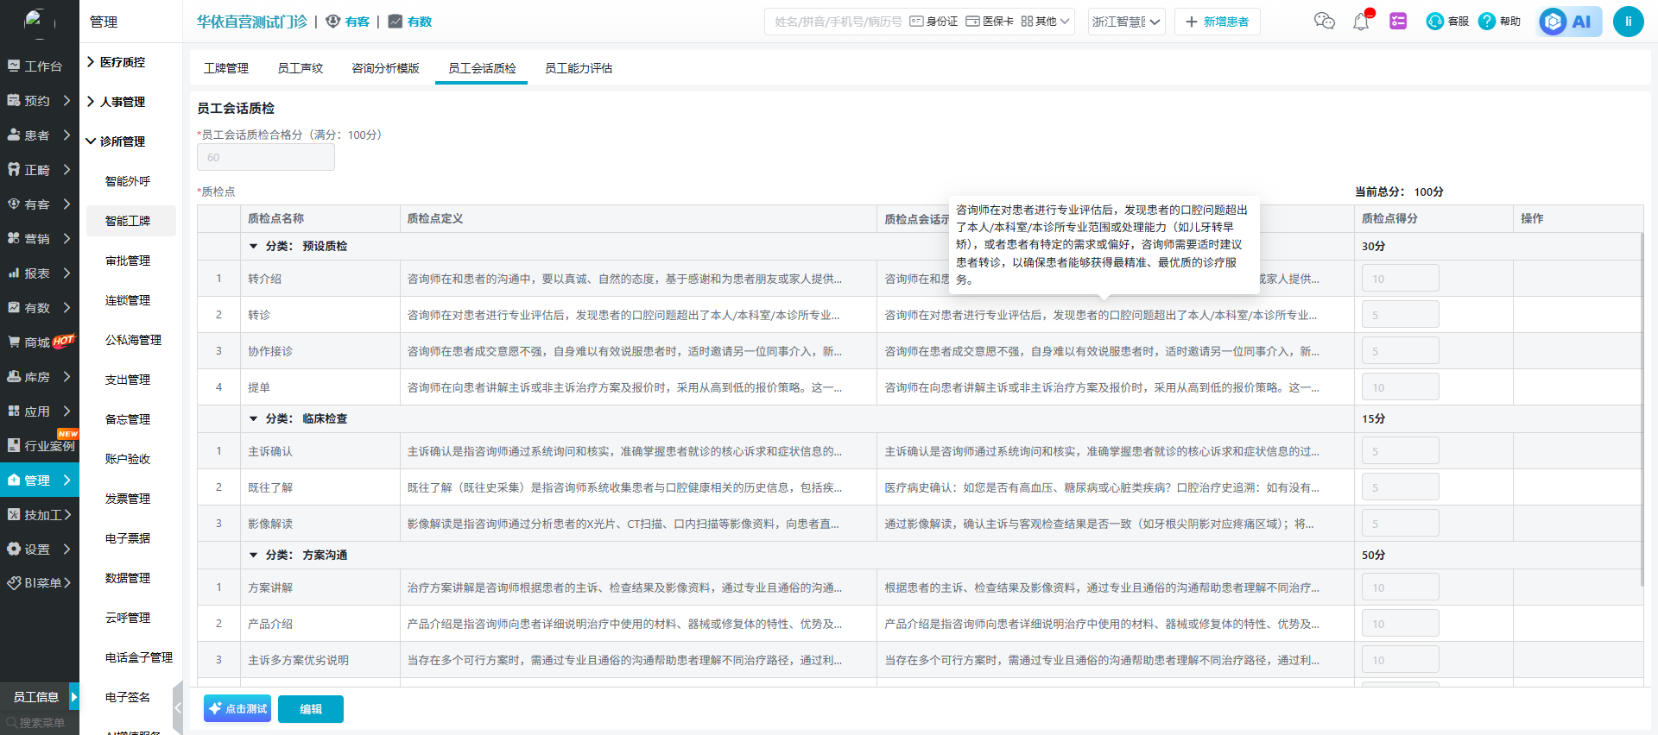Image resolution: width=1658 pixels, height=735 pixels.
Task: Collapse the 预设质检 category
Action: click(254, 247)
